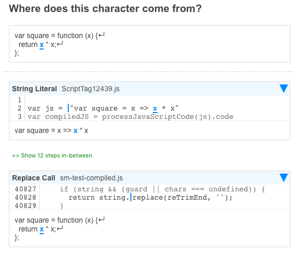
Task: Click line 2 'var js =' code
Action: pyautogui.click(x=103, y=108)
